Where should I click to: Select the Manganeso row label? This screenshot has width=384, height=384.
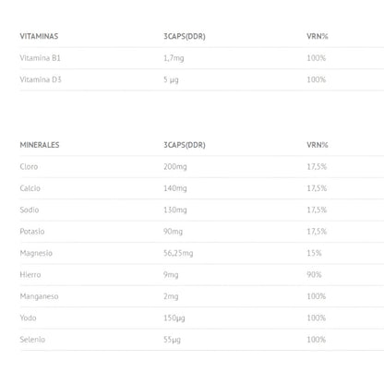[40, 296]
